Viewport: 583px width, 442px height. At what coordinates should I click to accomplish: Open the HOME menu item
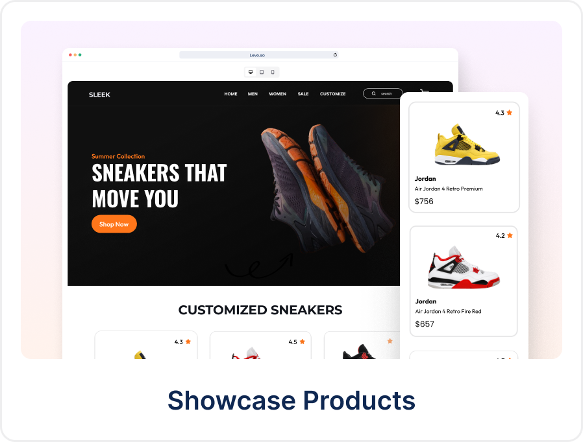tap(230, 94)
